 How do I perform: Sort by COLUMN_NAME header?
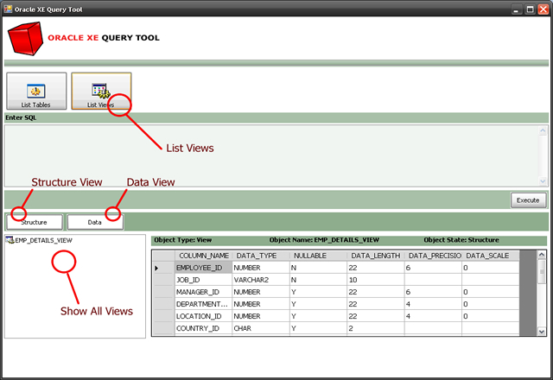204,256
